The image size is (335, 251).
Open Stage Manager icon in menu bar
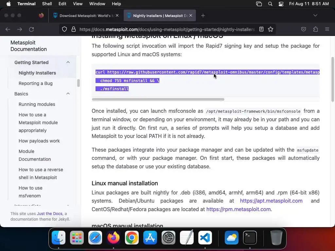pos(259,4)
